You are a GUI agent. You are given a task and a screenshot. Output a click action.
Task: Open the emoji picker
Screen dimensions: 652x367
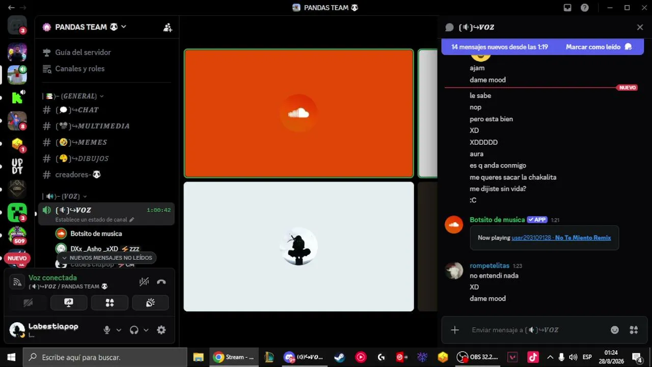615,330
